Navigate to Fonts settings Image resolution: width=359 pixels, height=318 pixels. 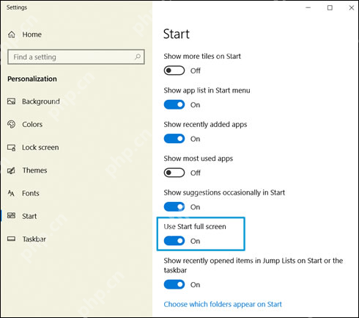click(31, 193)
